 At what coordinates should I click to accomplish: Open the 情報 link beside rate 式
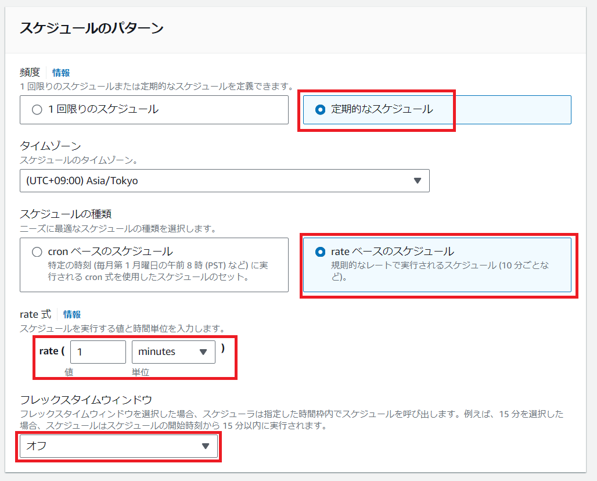pyautogui.click(x=72, y=314)
